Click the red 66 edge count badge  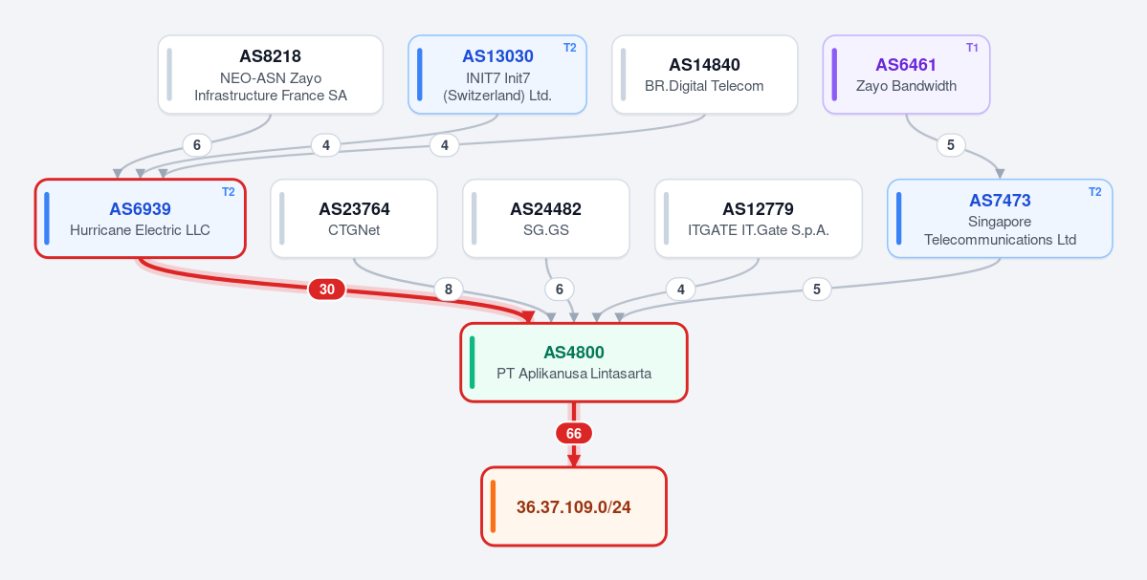click(574, 433)
